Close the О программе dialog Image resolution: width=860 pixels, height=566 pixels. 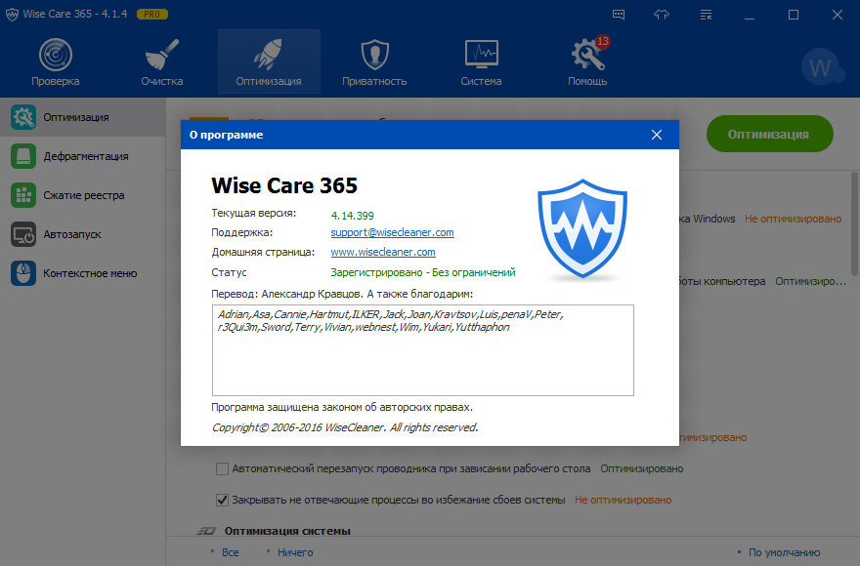[657, 135]
